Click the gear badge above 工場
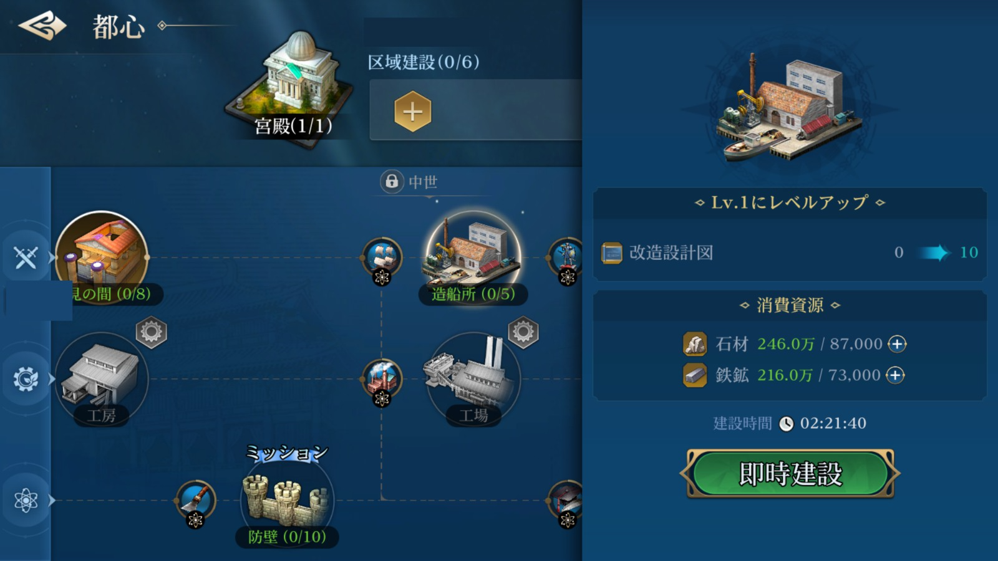The image size is (998, 561). point(523,332)
